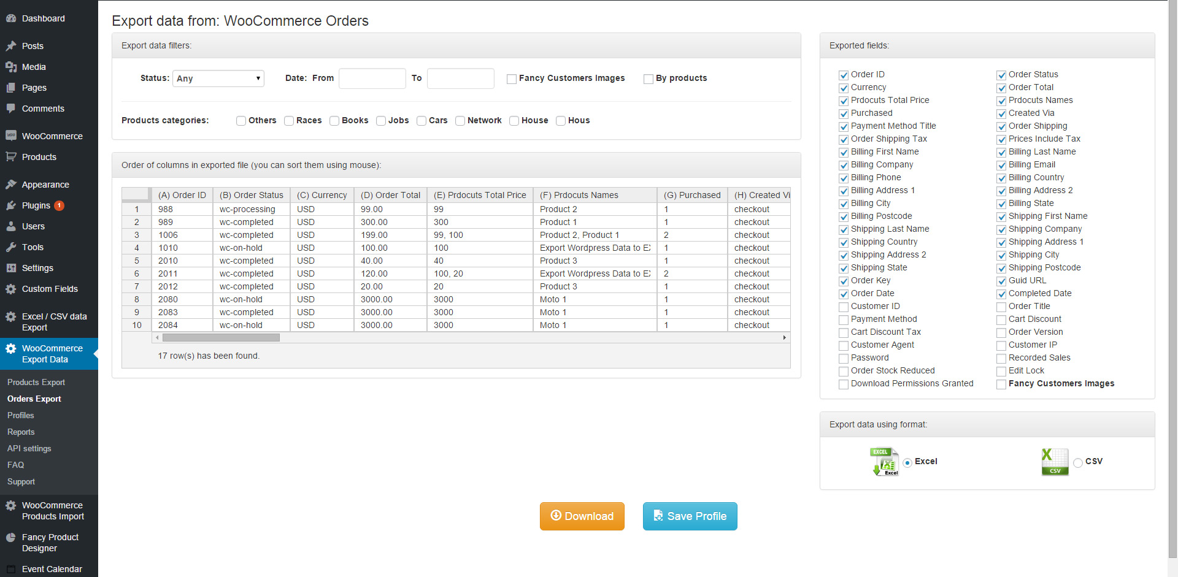Viewport: 1178px width, 577px height.
Task: Click the CSV format file icon
Action: click(1055, 462)
